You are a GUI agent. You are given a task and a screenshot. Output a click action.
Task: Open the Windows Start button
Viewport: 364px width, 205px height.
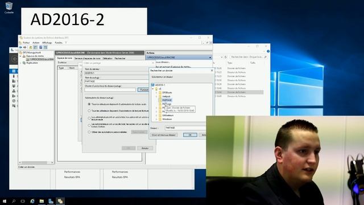pos(5,201)
